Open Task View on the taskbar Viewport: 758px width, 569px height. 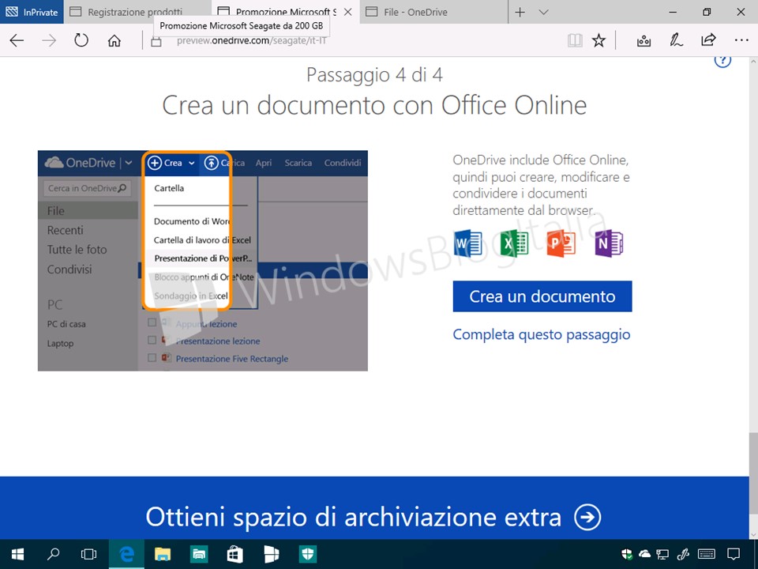tap(89, 554)
